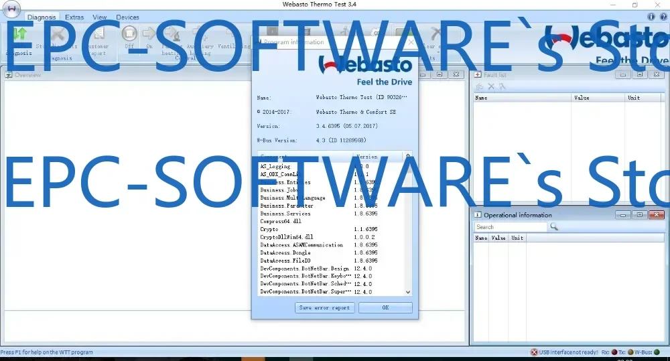Image resolution: width=670 pixels, height=361 pixels.
Task: Select the Compress64.dll row
Action: click(331, 221)
